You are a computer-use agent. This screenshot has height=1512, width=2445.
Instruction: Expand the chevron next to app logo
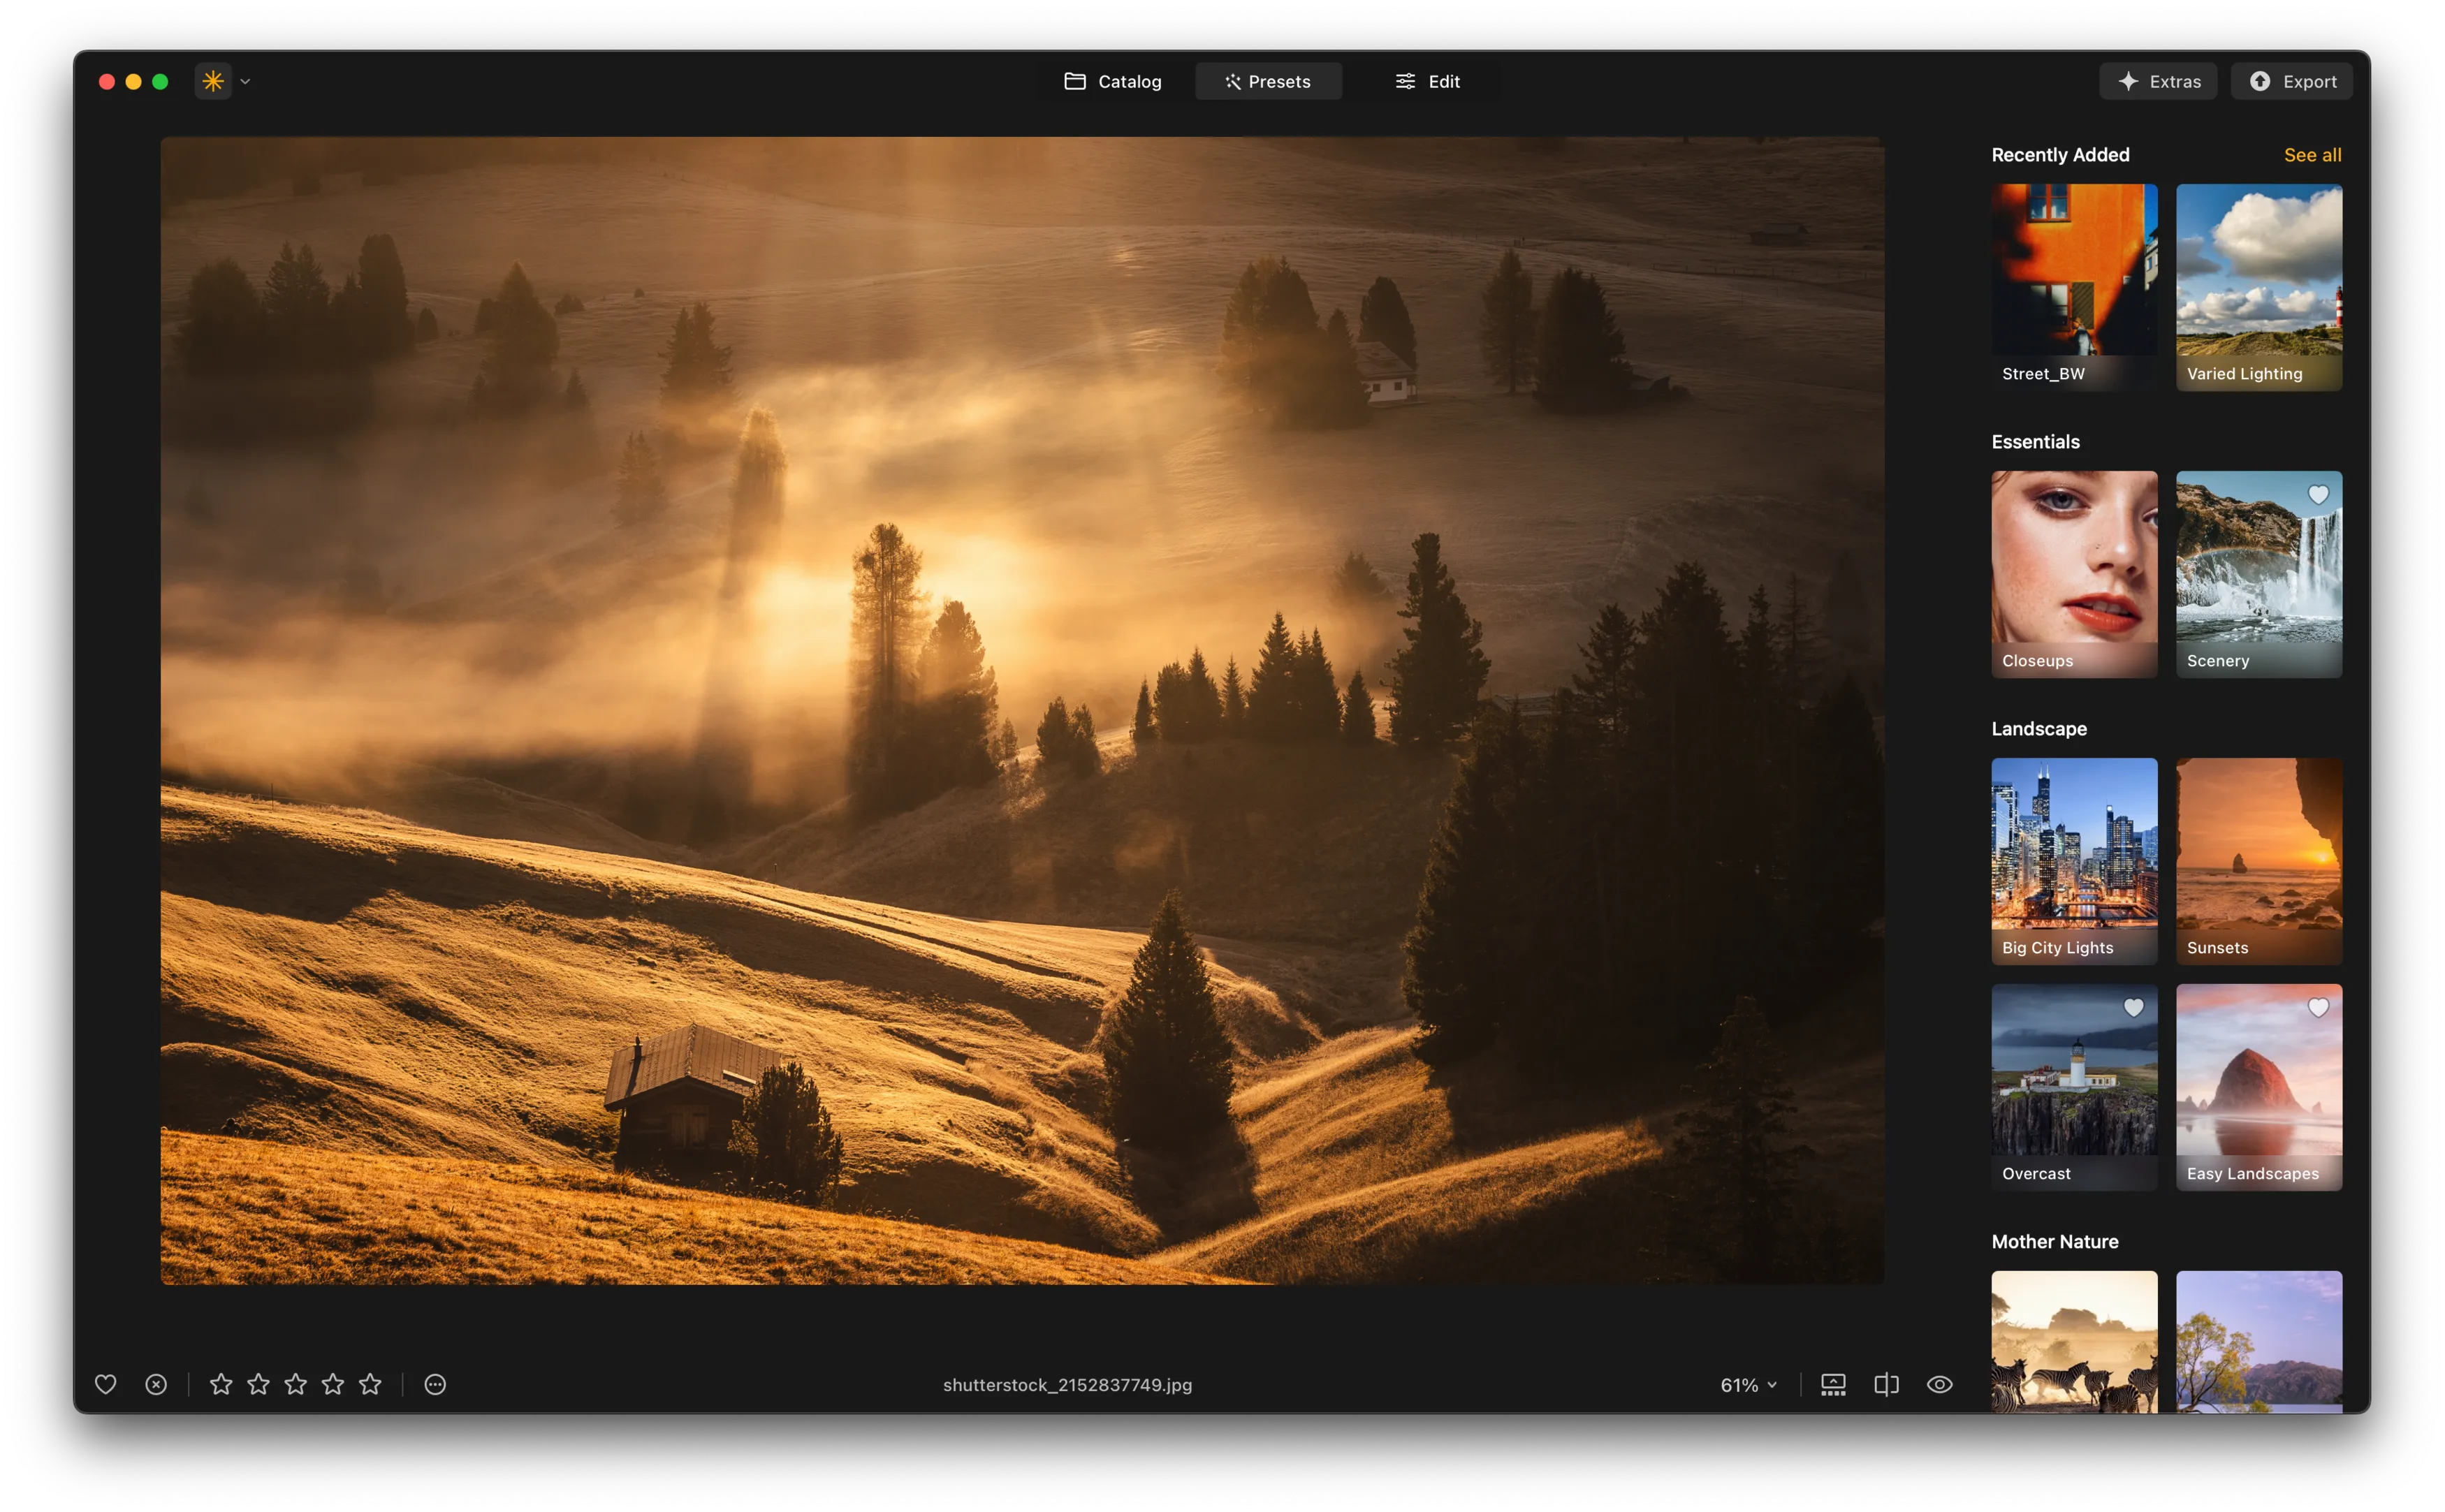pos(245,82)
